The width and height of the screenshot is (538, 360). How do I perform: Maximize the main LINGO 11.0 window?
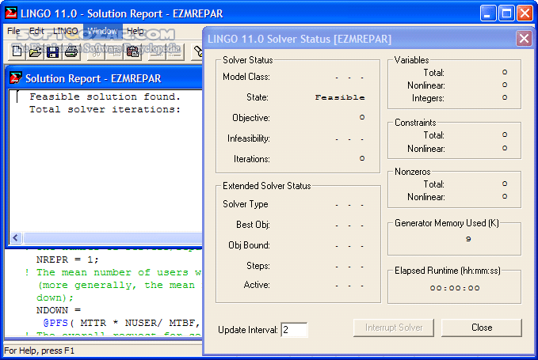coord(507,13)
